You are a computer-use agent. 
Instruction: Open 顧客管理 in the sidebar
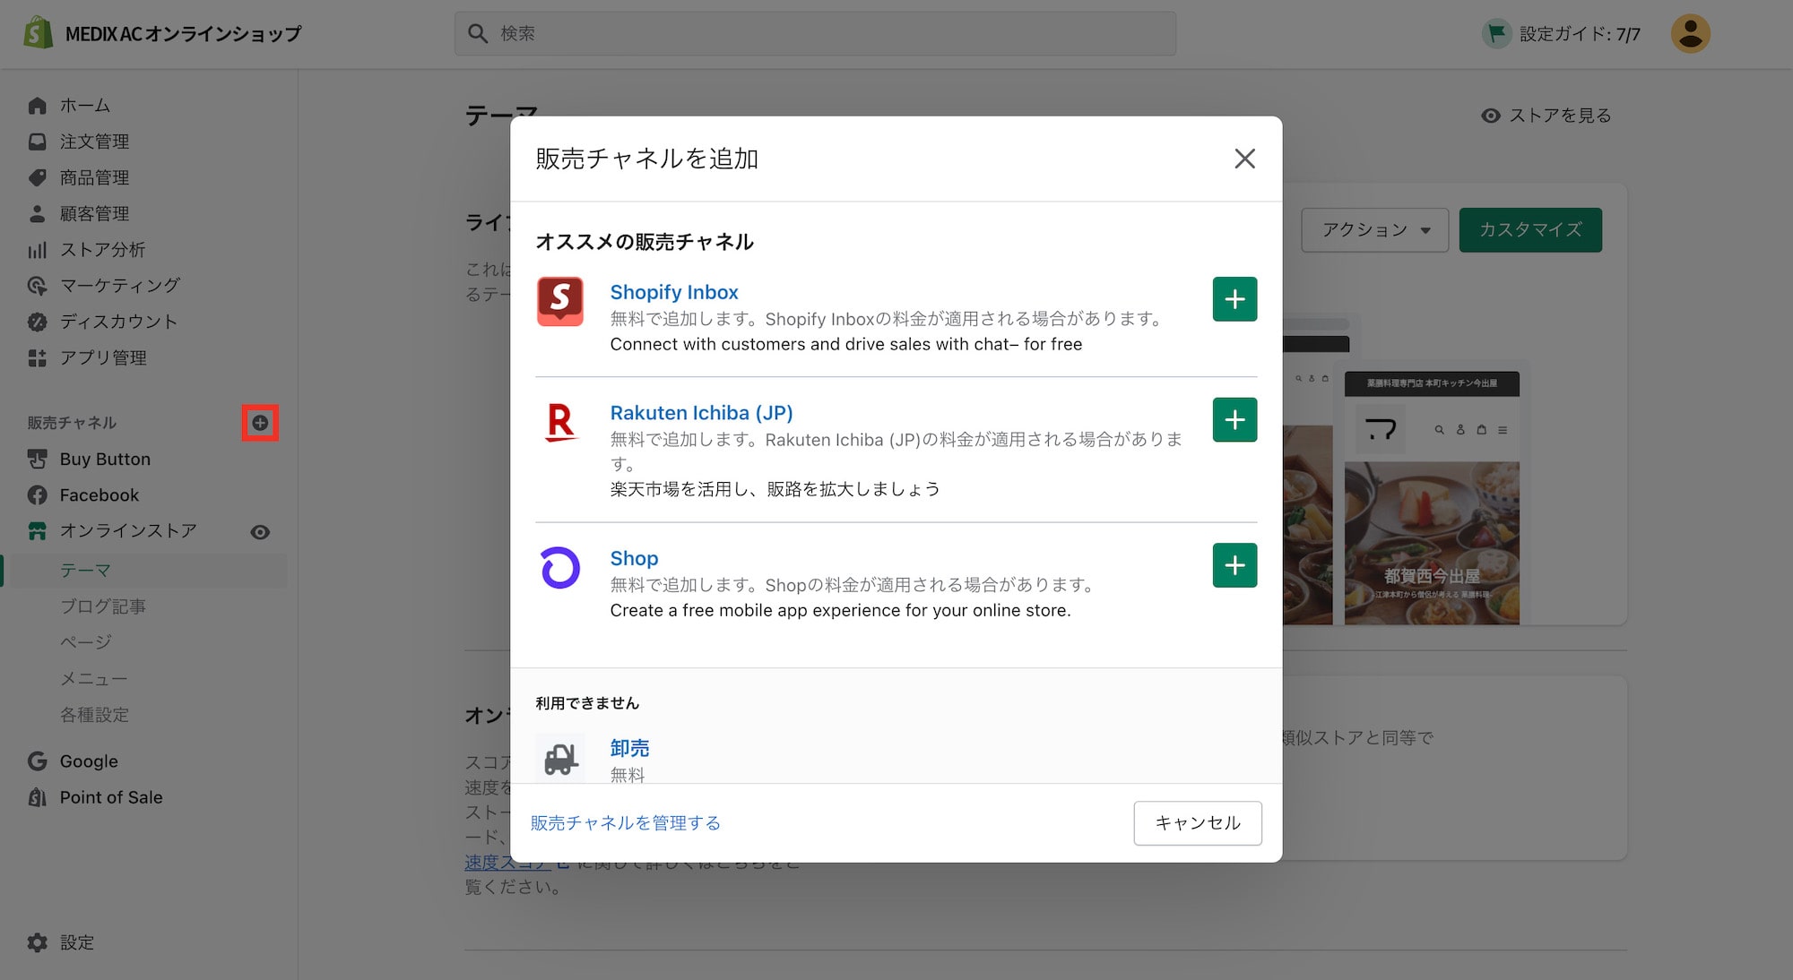point(94,213)
